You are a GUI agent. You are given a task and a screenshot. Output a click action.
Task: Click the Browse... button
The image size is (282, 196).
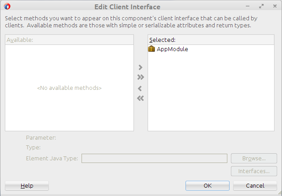tap(254, 159)
